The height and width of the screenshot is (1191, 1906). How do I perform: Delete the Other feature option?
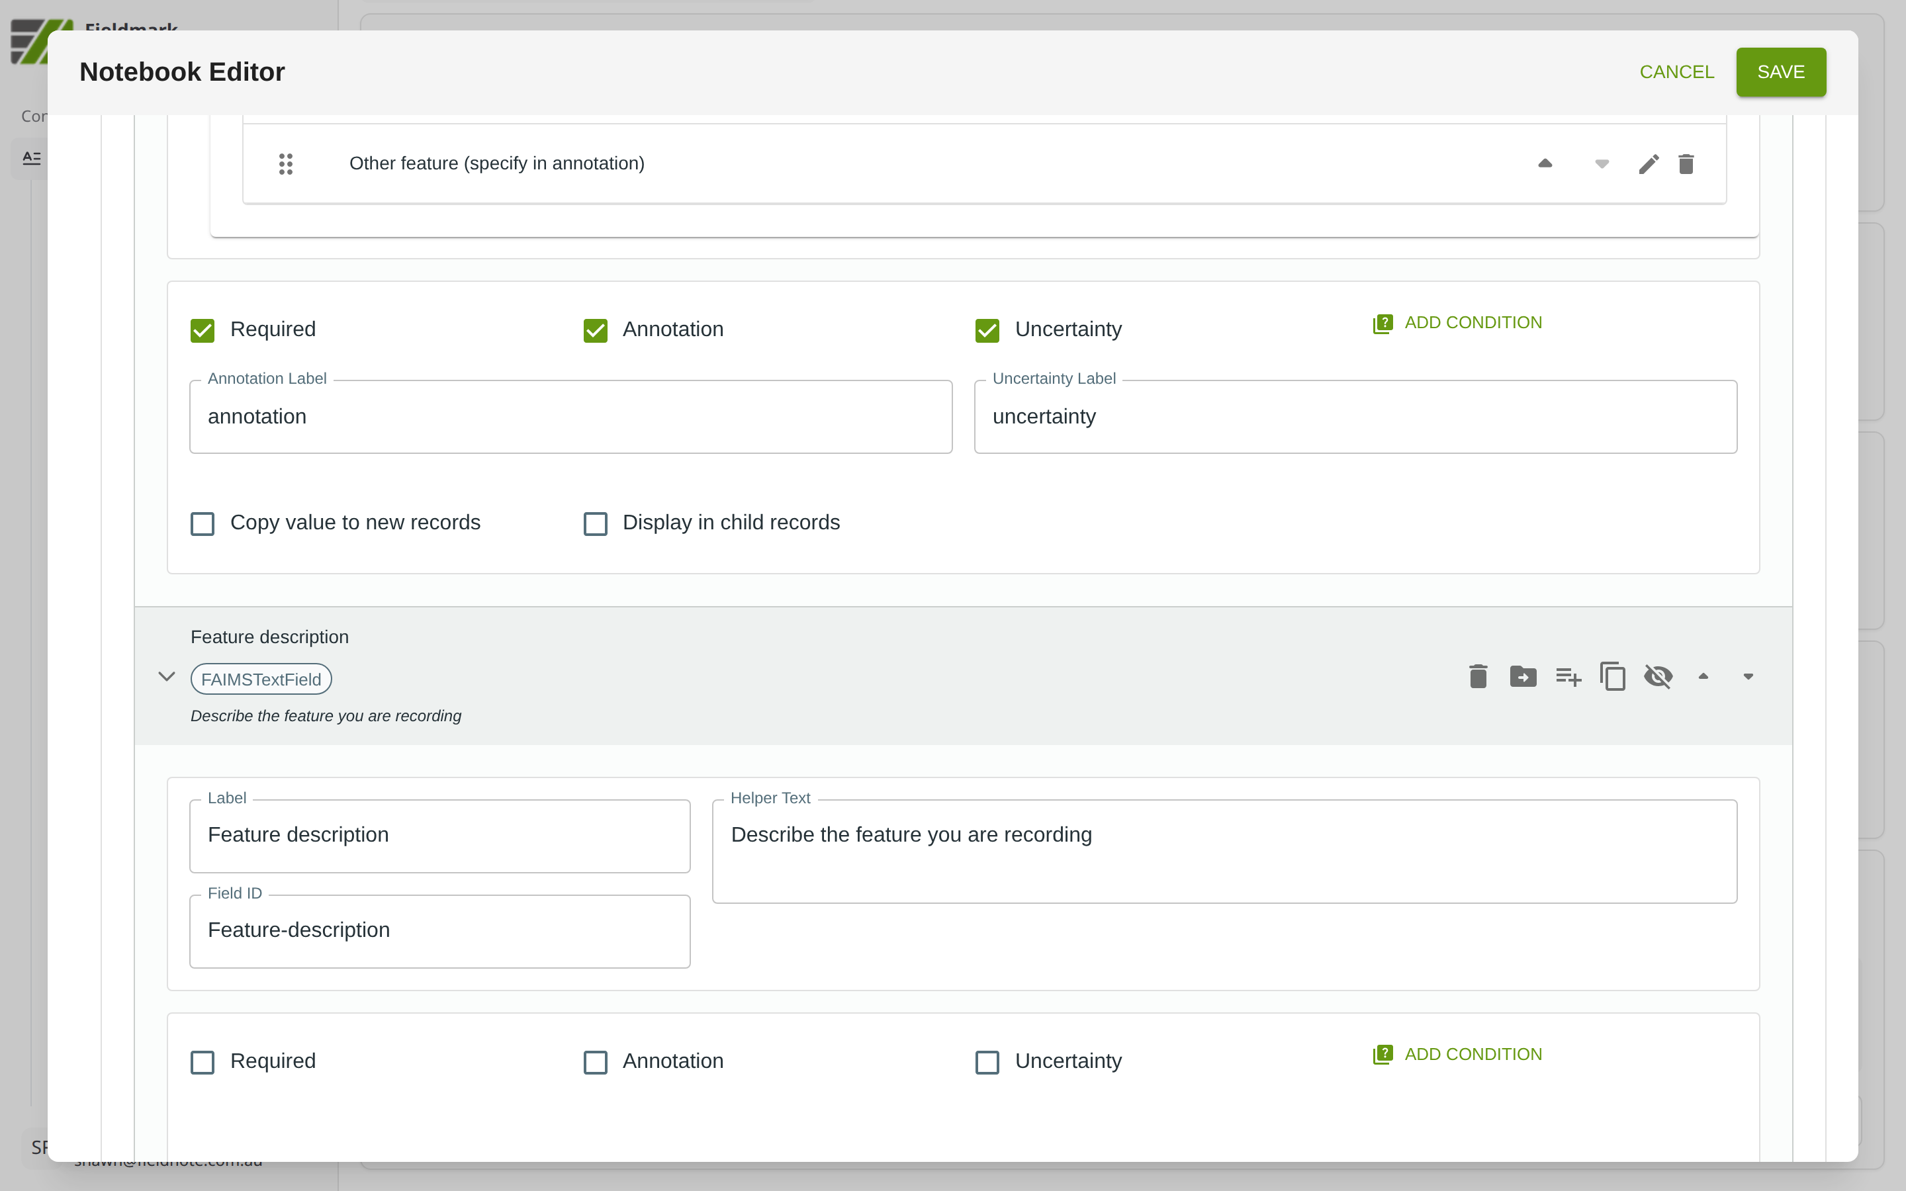[1686, 164]
